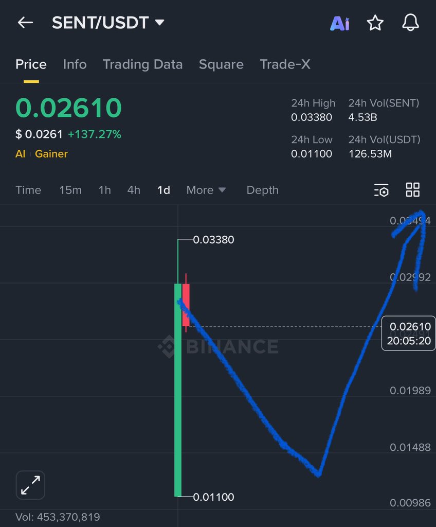Switch to the Depth chart view
Viewport: 436px width, 527px height.
[262, 190]
